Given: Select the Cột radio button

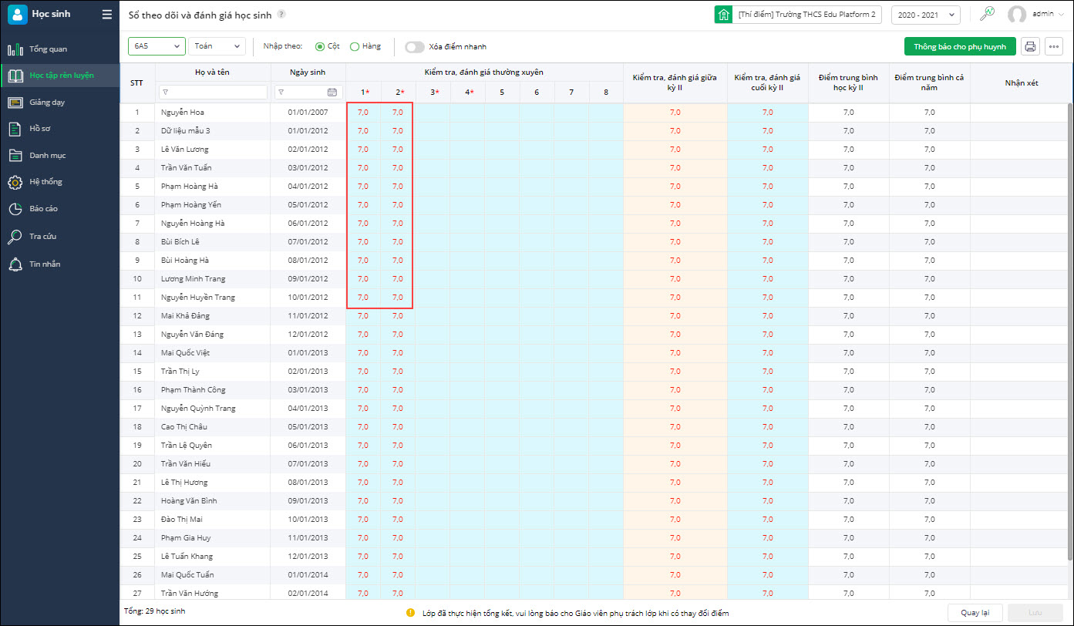Looking at the screenshot, I should [x=320, y=46].
